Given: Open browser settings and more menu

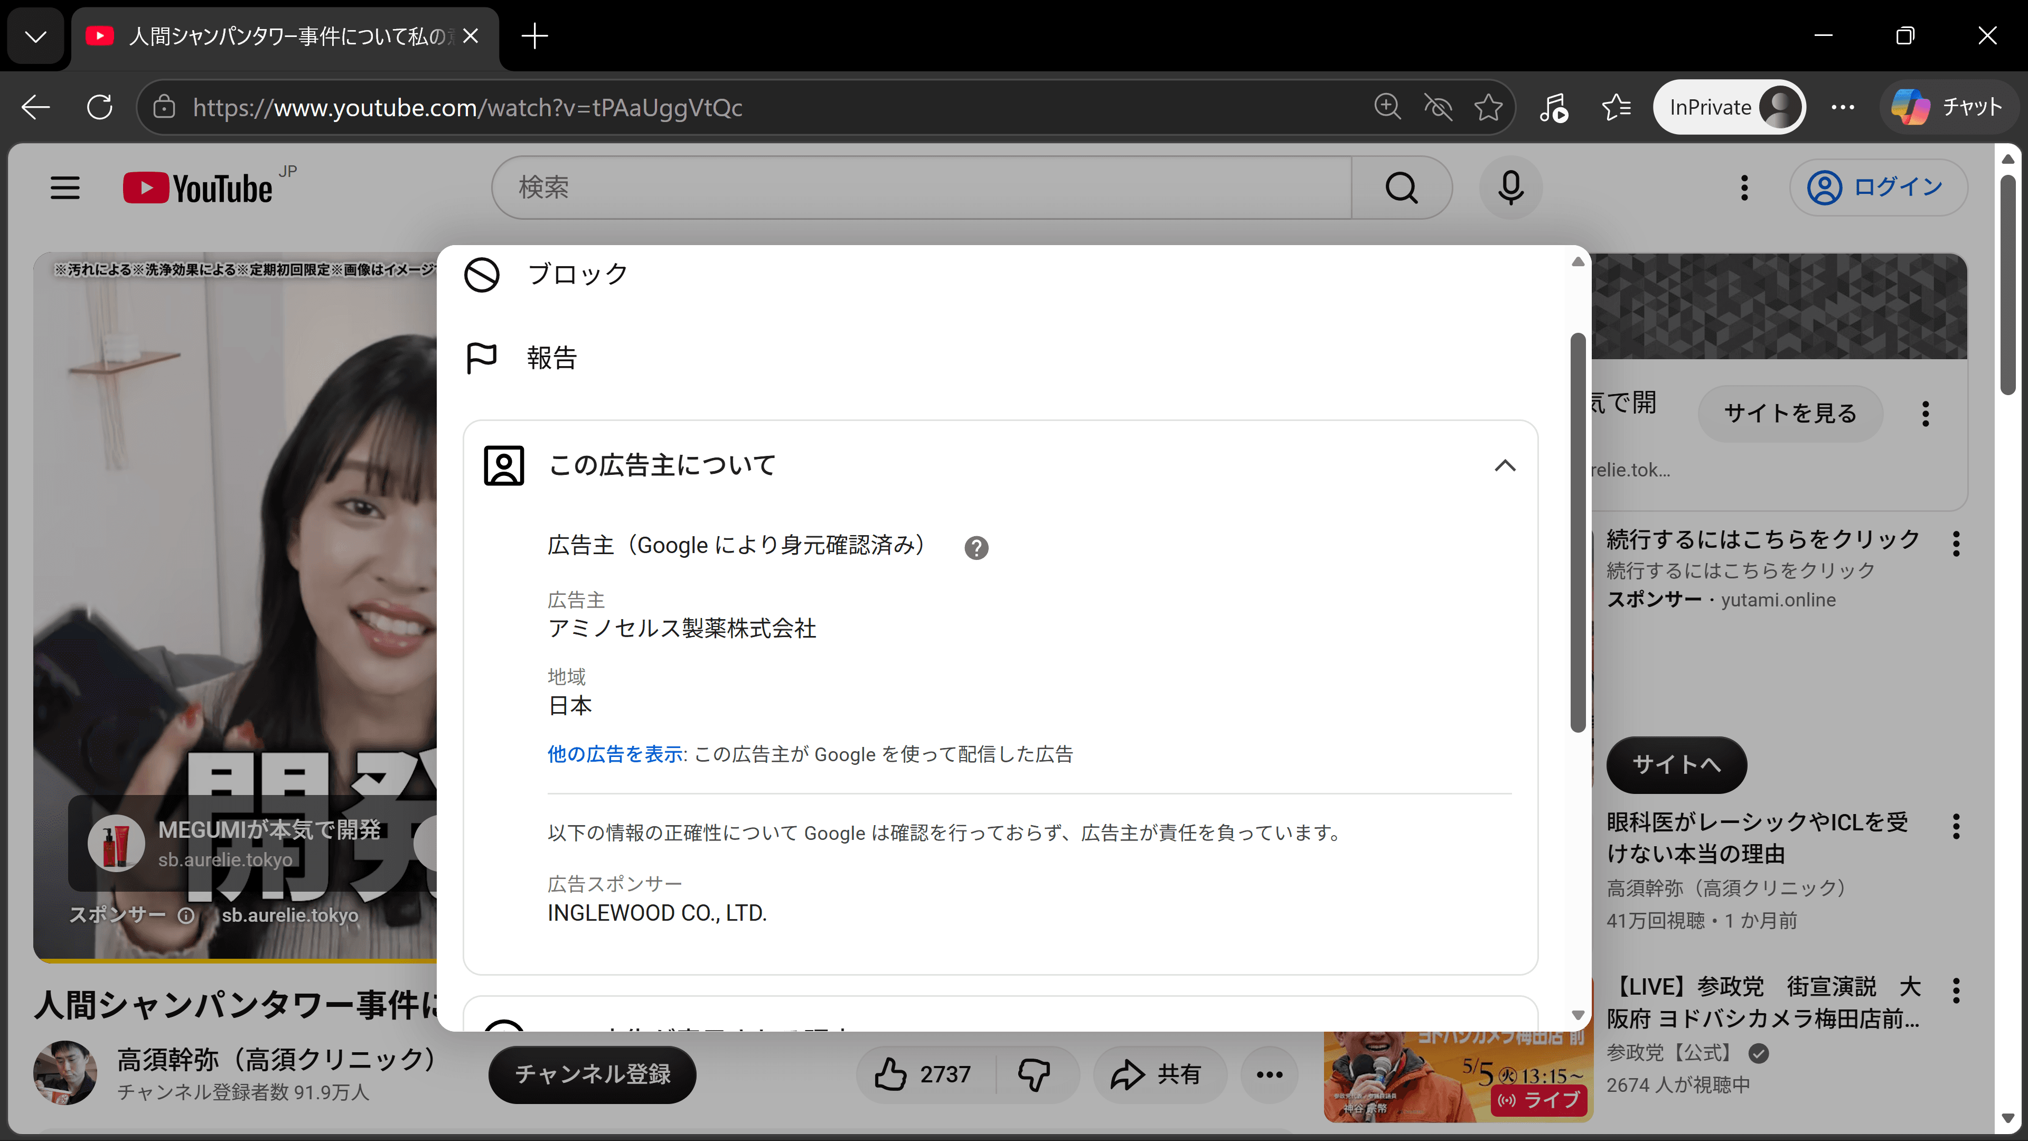Looking at the screenshot, I should [x=1842, y=107].
